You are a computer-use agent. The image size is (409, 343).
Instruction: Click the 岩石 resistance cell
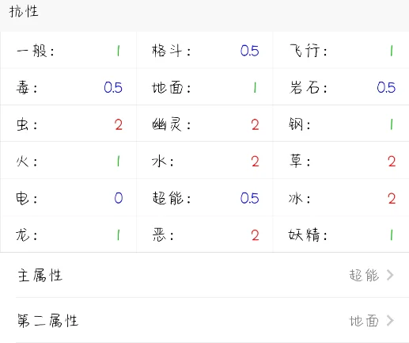[x=341, y=87]
